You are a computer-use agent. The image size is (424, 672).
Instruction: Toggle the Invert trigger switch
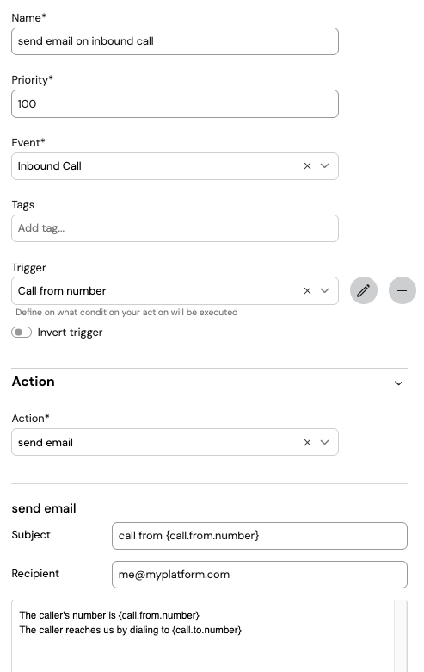(22, 333)
